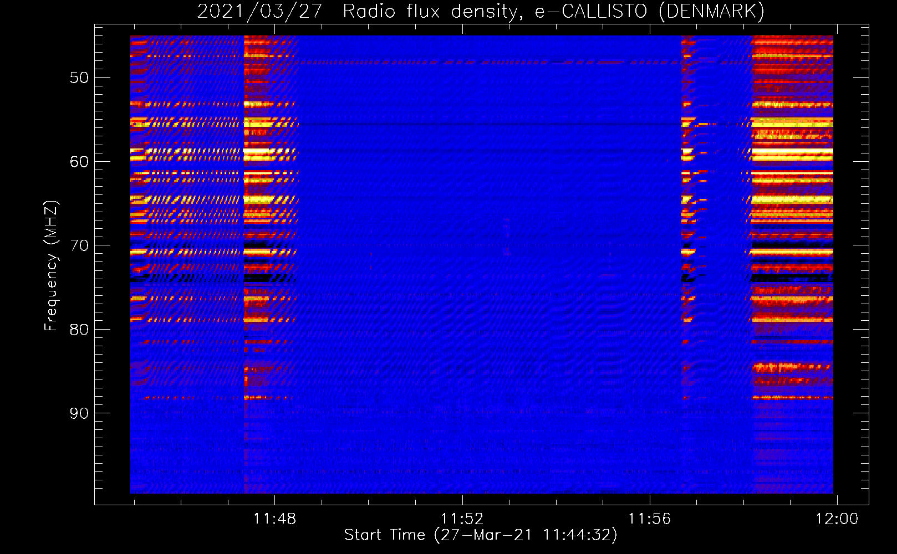Click the 70 frequency tick label
The image size is (897, 554).
click(x=79, y=245)
